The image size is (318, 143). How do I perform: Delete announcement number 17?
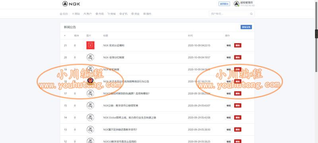[x=238, y=93]
